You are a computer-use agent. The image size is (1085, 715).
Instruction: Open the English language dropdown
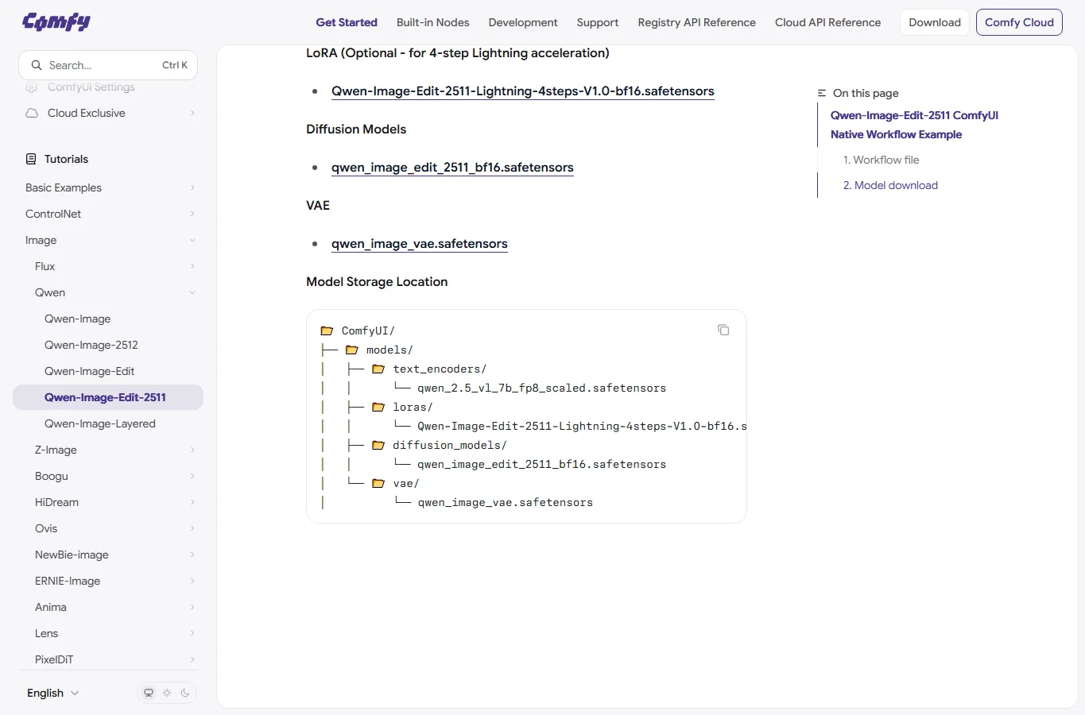53,693
